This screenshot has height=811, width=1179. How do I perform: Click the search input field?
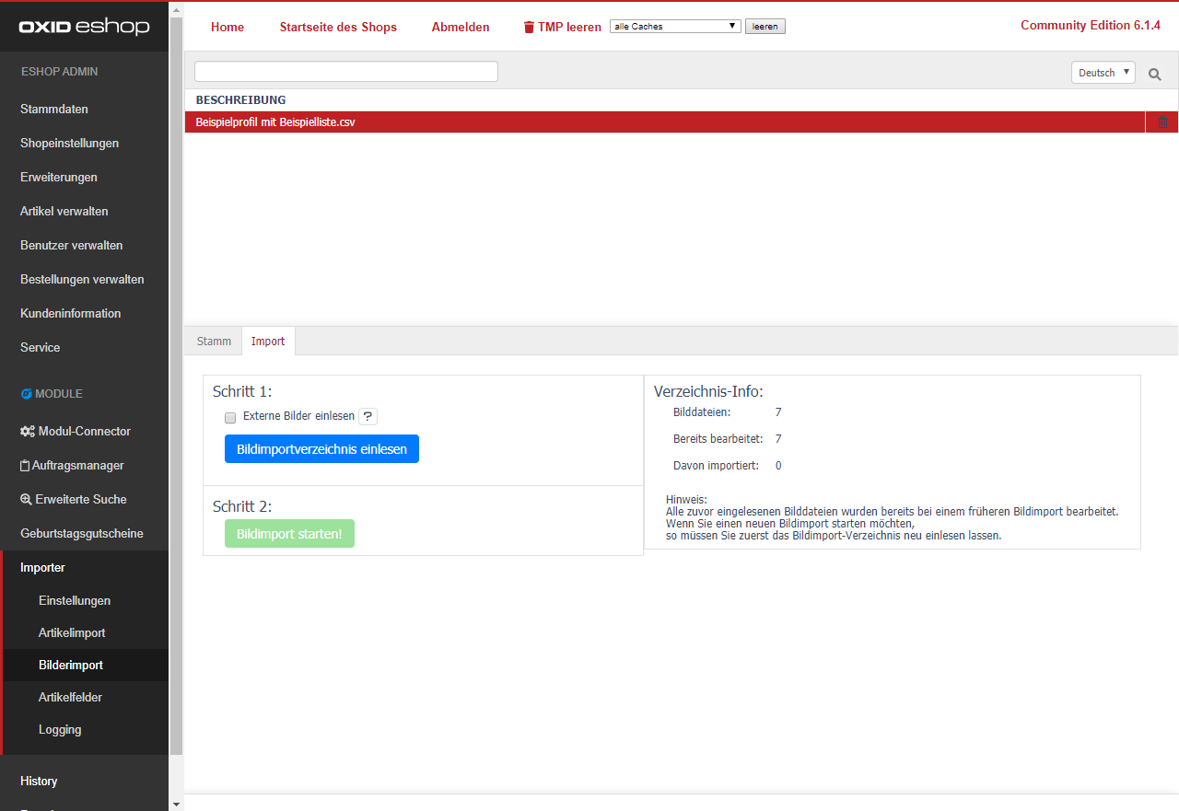tap(345, 72)
